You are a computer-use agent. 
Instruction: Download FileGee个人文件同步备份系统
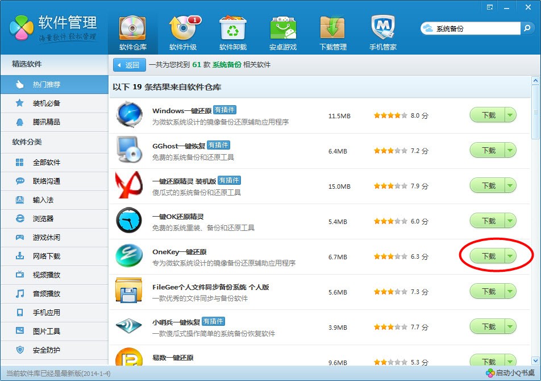[x=488, y=292]
